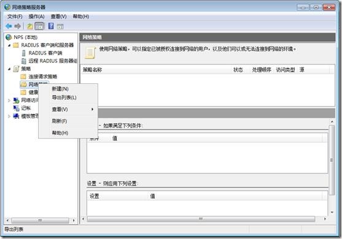Screen dimensions: 342x239
Task: Click the 远程 RADIUS 服务器组 icon
Action: point(23,61)
